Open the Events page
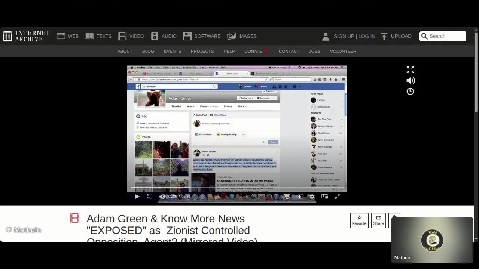 coord(173,51)
